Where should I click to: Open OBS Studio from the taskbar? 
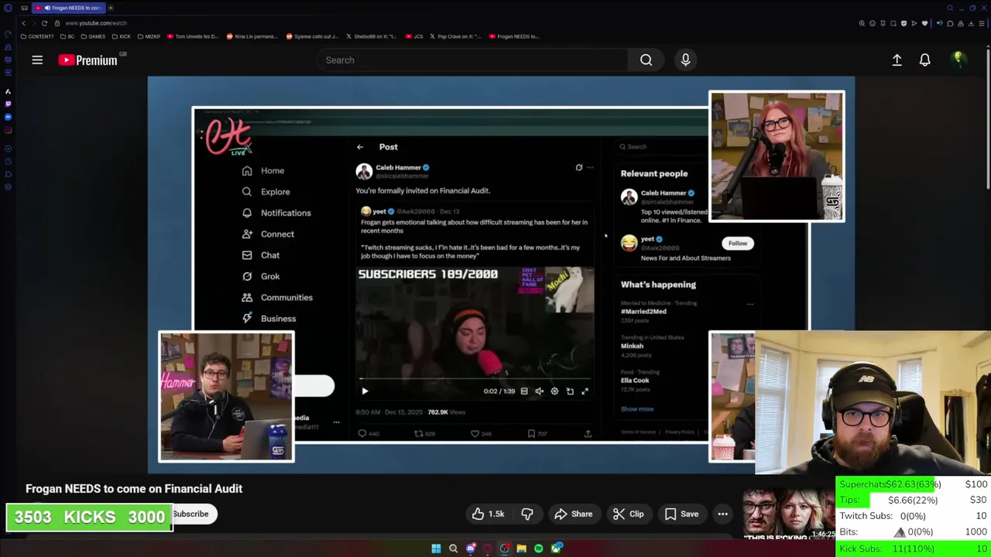point(504,548)
